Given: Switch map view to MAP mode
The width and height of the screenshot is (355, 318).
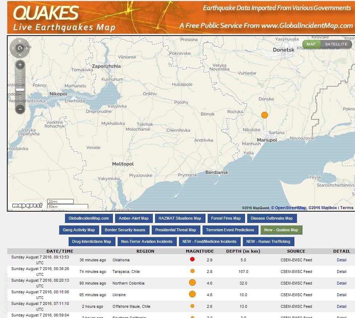Looking at the screenshot, I should (311, 44).
